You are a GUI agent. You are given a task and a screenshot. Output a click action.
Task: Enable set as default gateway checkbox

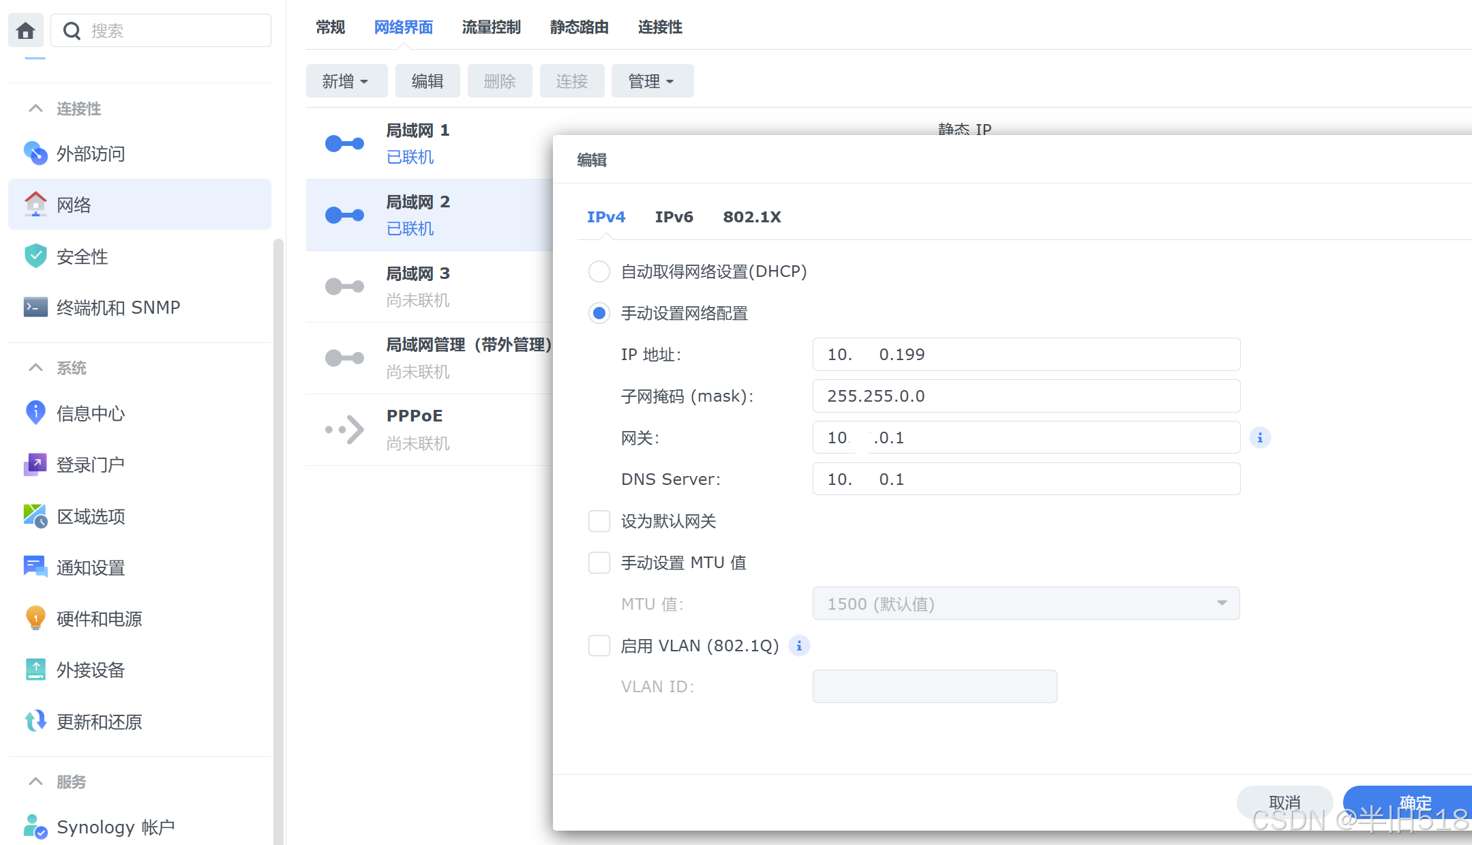[x=599, y=521]
